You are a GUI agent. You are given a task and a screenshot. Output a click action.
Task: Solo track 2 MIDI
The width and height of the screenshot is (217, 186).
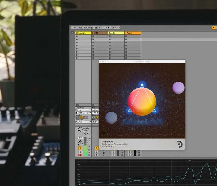point(97,152)
